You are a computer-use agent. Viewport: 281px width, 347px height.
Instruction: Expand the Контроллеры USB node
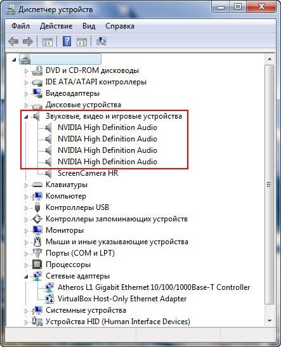(26, 208)
